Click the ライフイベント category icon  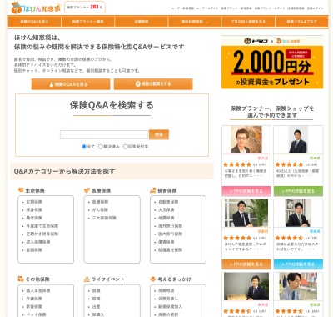(87, 279)
